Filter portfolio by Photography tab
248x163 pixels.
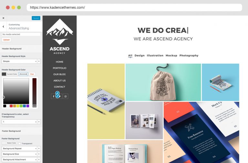[x=189, y=55]
